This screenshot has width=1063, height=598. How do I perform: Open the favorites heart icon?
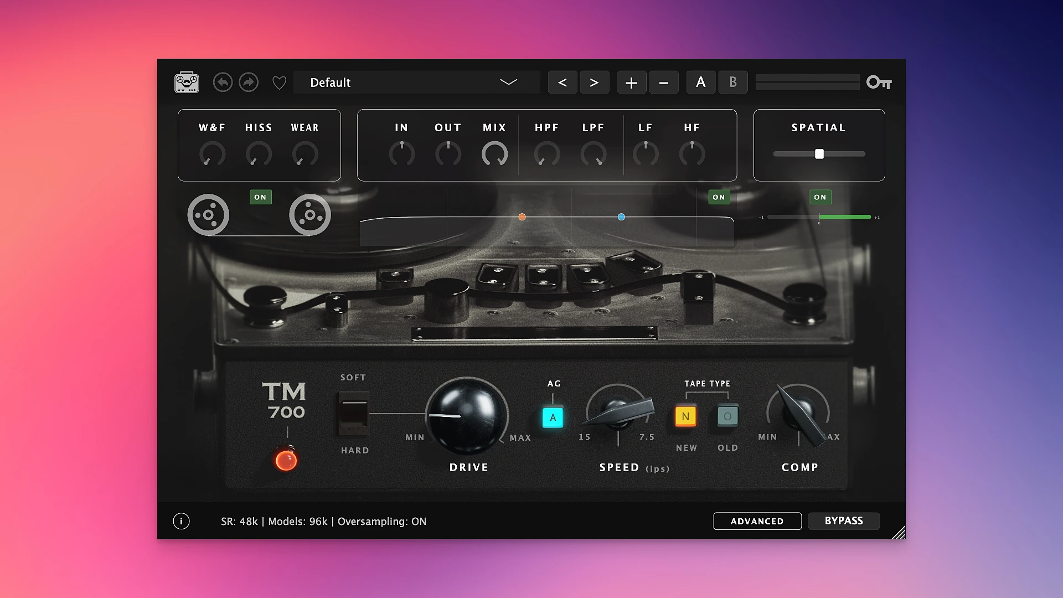pyautogui.click(x=279, y=82)
